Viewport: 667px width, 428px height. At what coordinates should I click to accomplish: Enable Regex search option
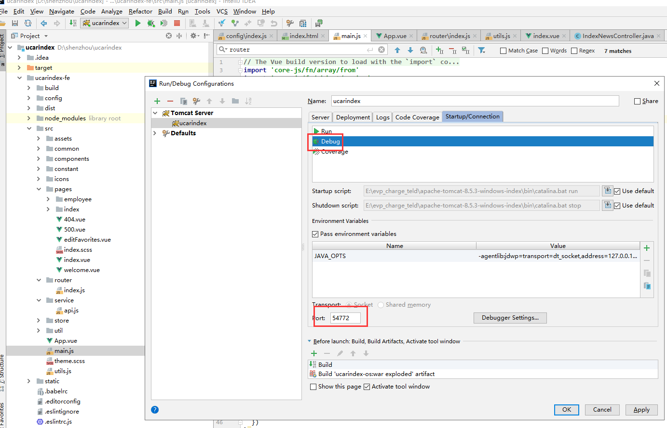pos(574,51)
